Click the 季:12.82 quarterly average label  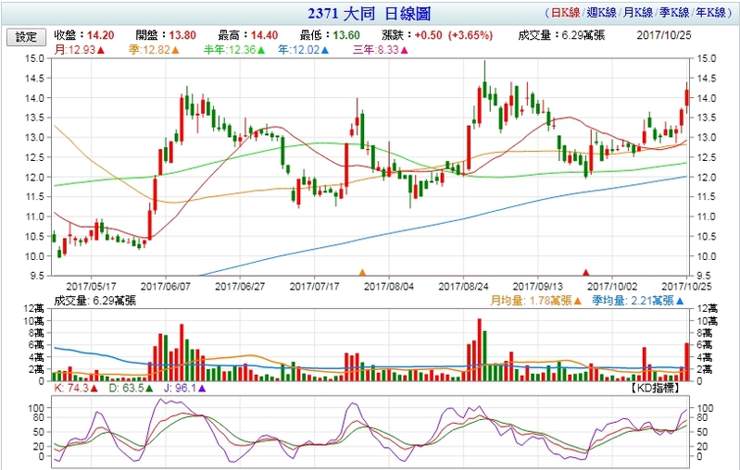click(154, 50)
